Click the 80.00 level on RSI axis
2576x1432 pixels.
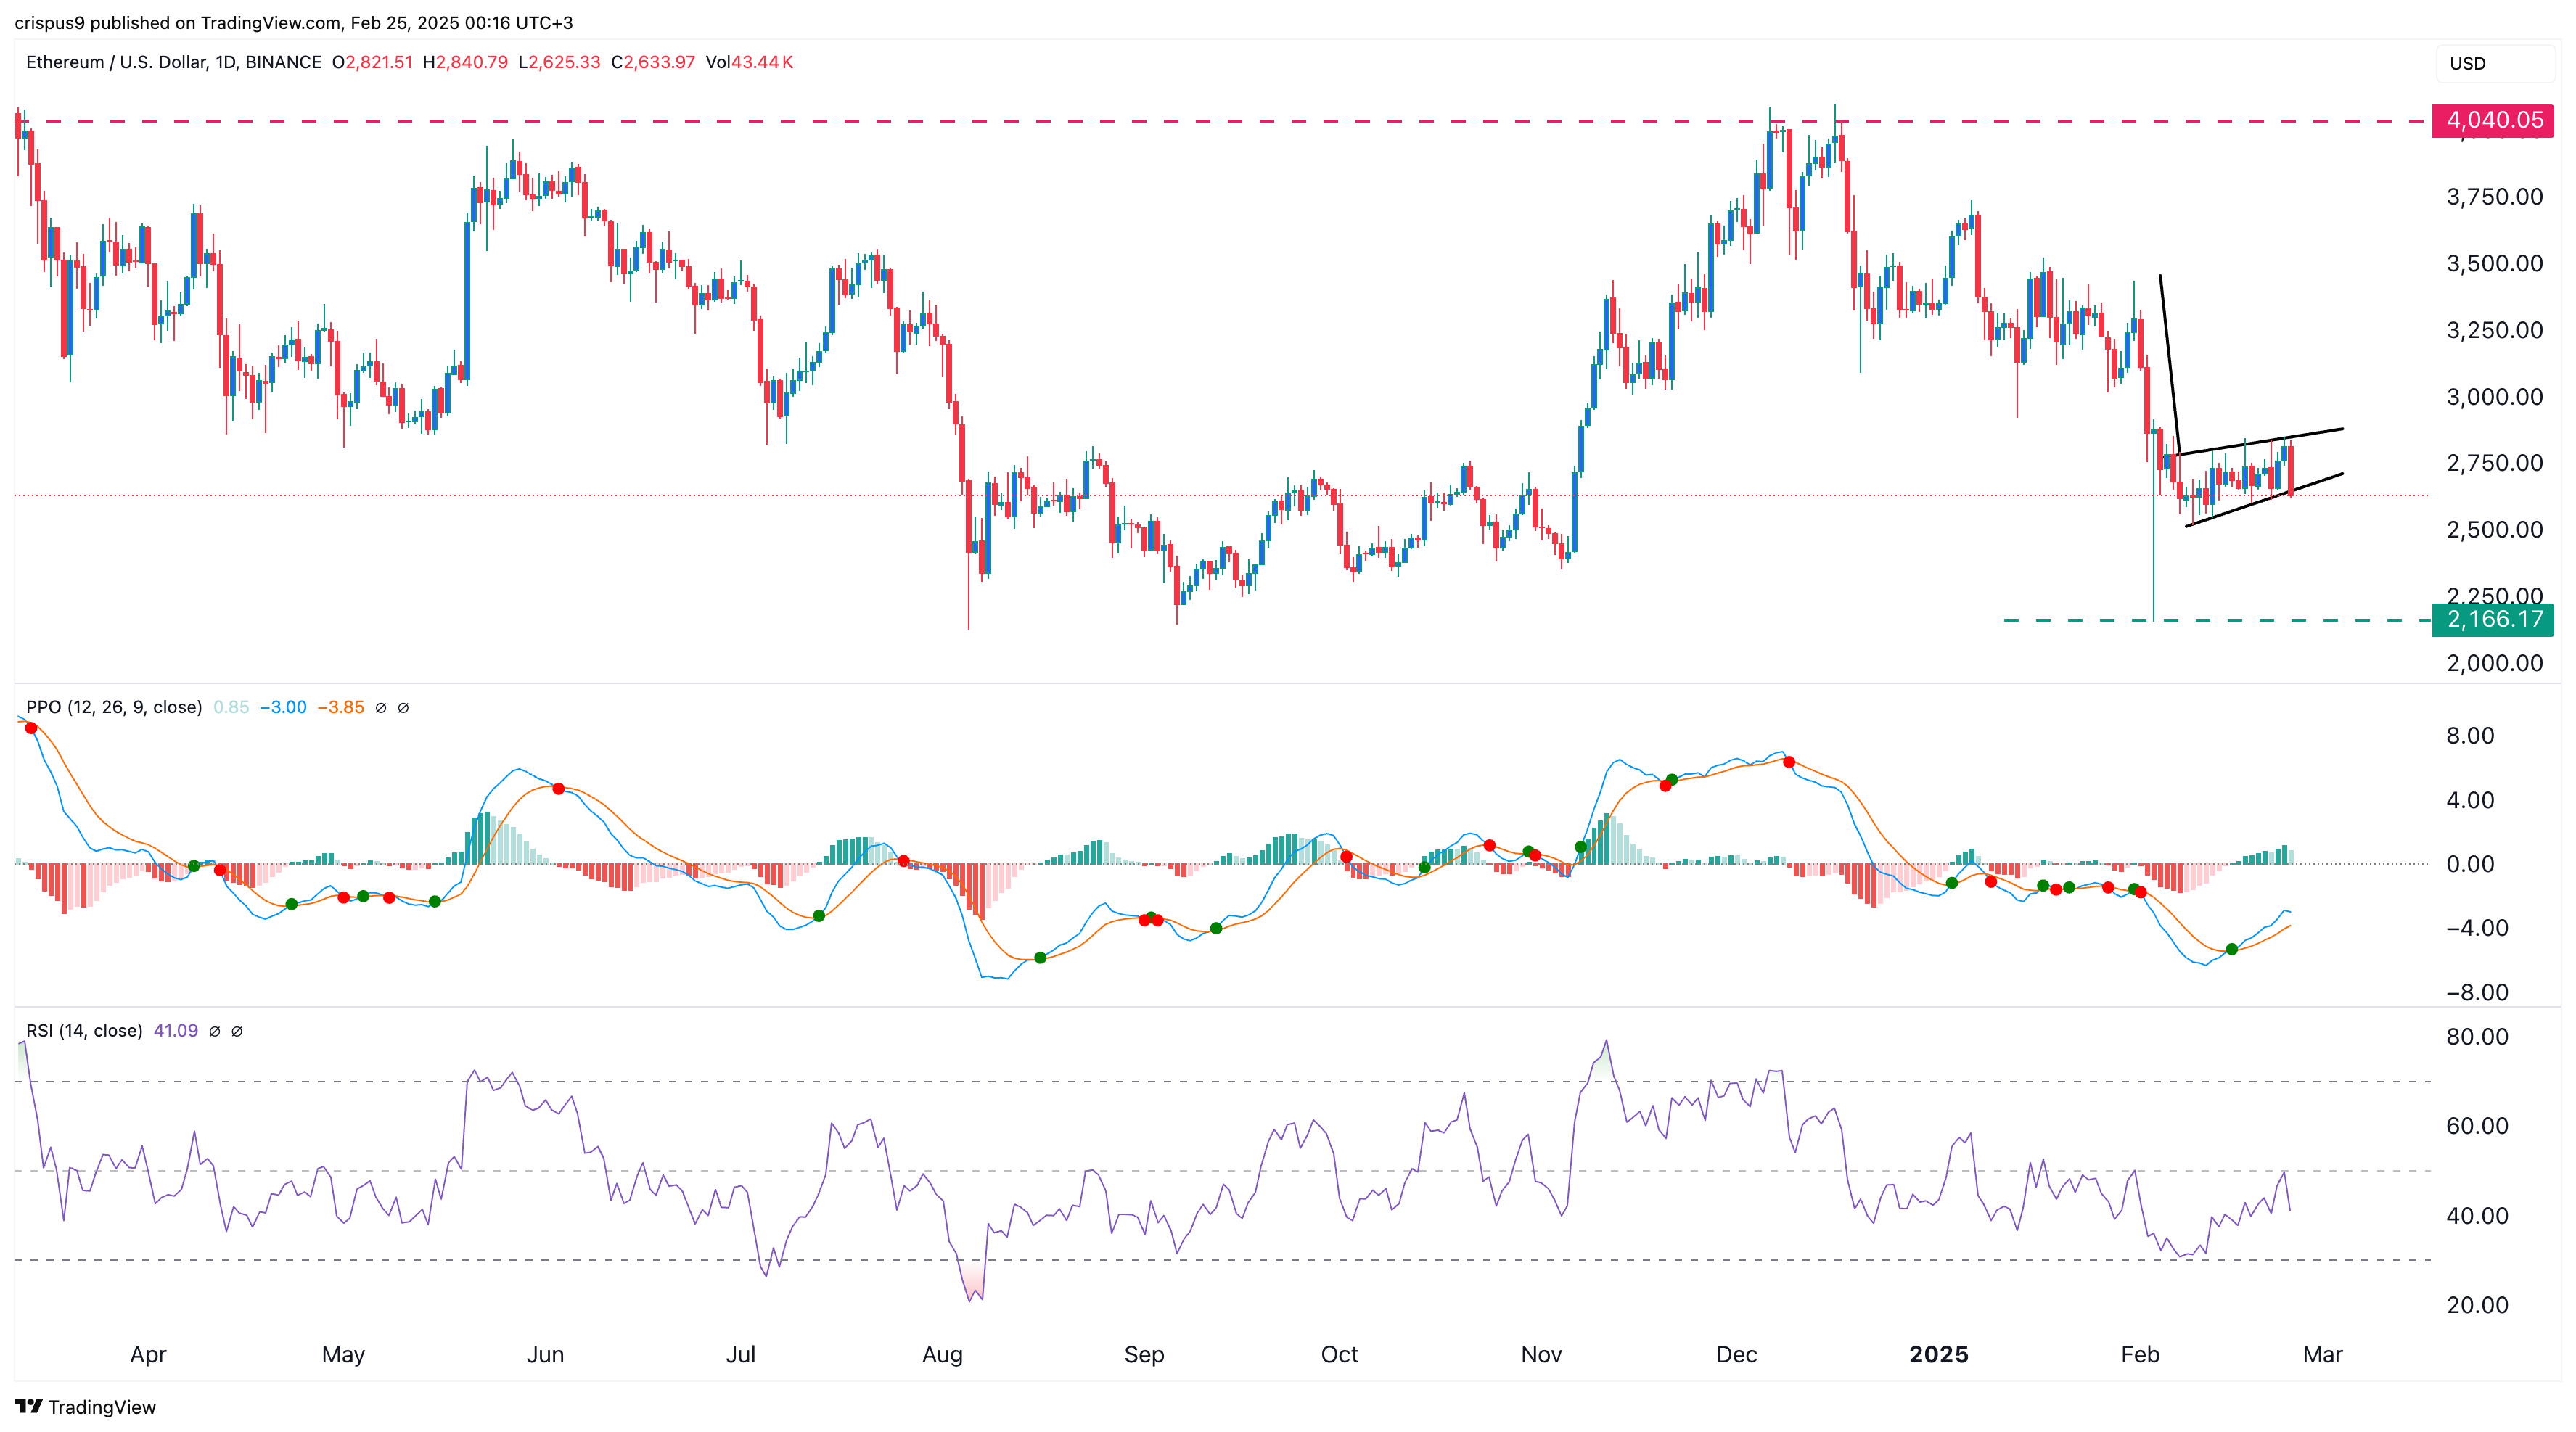coord(2477,1036)
